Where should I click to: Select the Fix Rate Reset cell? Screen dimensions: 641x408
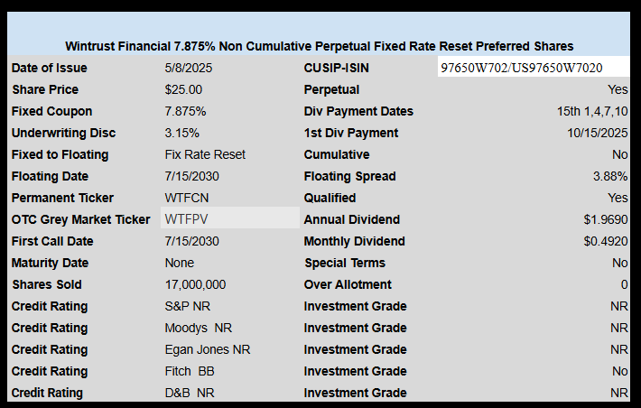coord(205,154)
